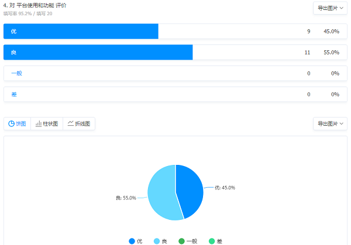
Task: Click the '良: 55.0%' pie label
Action: coord(126,198)
